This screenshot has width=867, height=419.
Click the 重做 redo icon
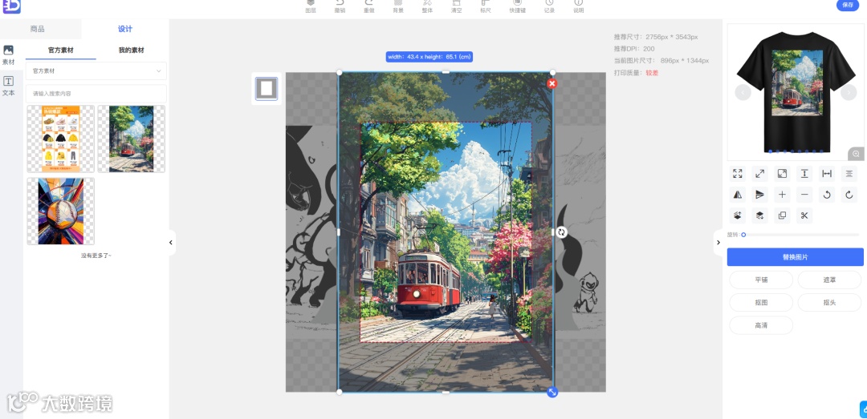(368, 6)
